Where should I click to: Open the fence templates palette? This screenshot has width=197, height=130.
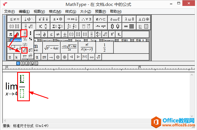coord(14,26)
